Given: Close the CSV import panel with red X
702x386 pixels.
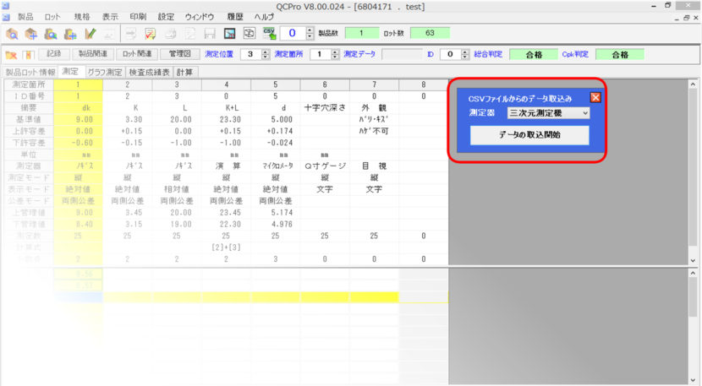Looking at the screenshot, I should pos(595,97).
